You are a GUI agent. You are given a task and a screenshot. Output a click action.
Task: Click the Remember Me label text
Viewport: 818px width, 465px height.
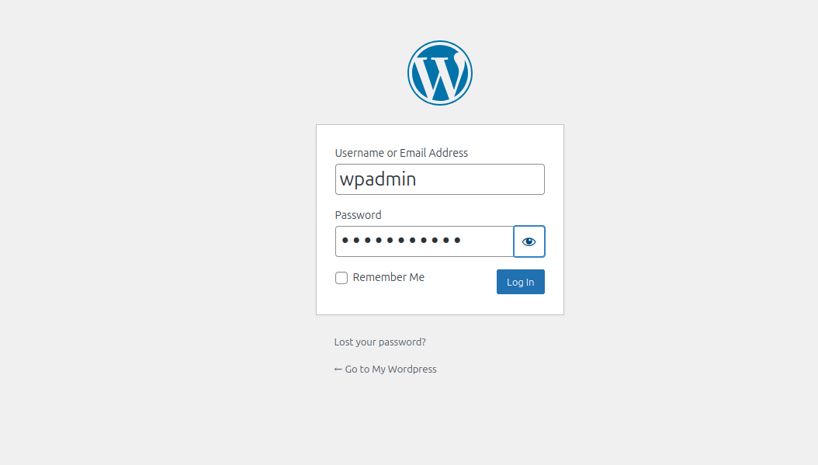tap(388, 277)
